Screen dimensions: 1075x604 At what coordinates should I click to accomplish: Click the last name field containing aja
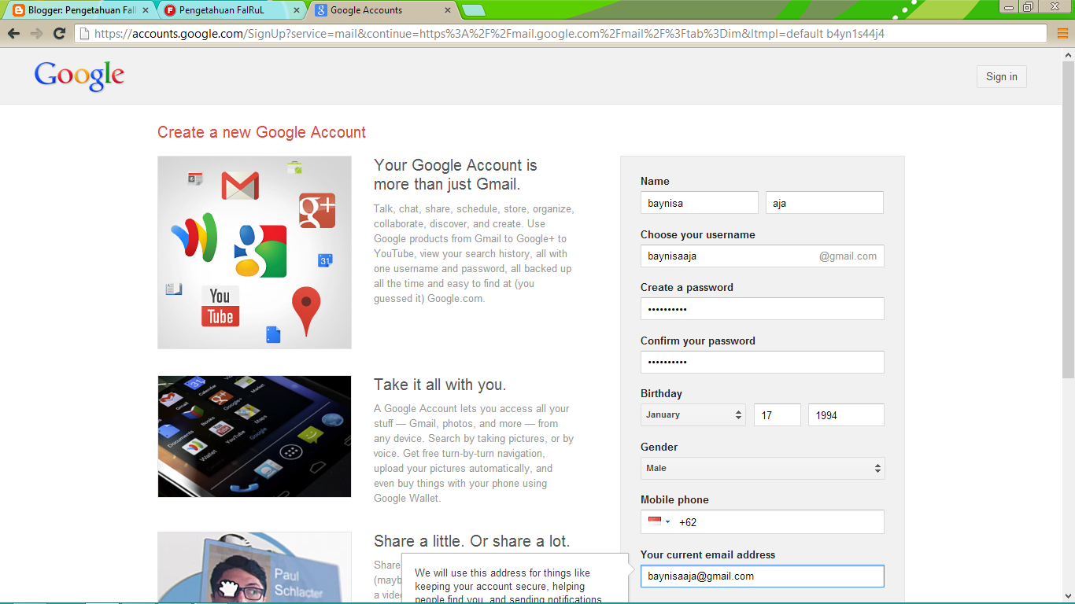(825, 203)
